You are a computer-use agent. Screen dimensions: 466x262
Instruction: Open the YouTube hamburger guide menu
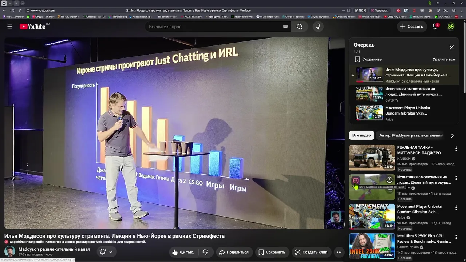tap(10, 27)
